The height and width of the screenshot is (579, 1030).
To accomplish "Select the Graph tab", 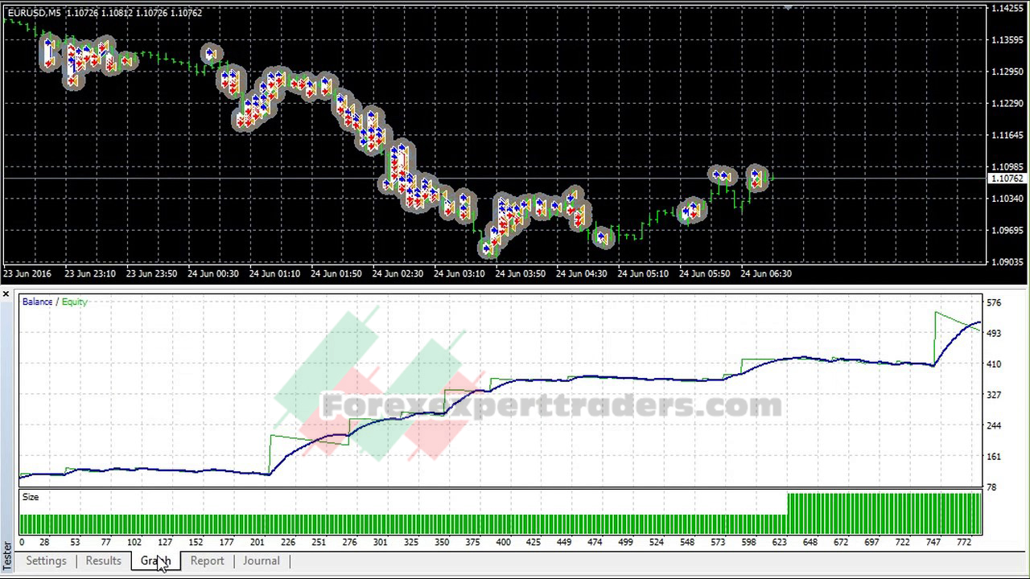I will click(x=155, y=561).
